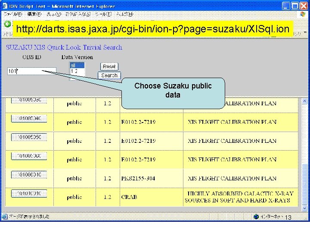Click the status bar message text
Image resolution: width=310 pixels, height=233 pixels.
point(29,217)
